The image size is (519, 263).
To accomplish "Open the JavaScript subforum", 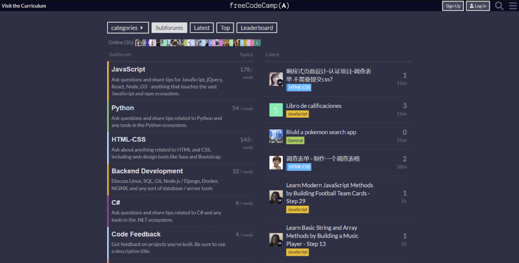I will pos(128,69).
